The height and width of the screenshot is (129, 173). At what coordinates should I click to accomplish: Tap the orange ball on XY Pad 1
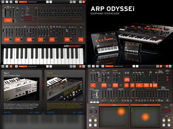tap(121, 112)
